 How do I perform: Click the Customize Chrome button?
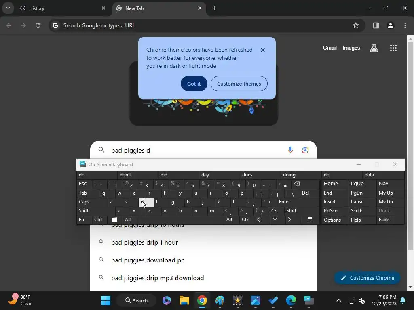pyautogui.click(x=367, y=278)
